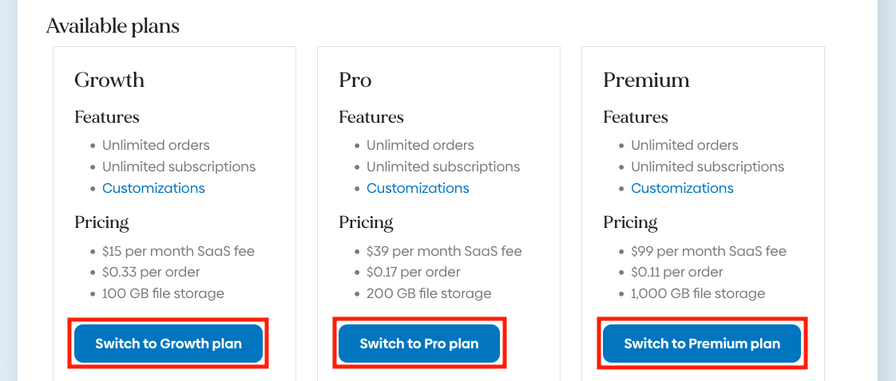Image resolution: width=896 pixels, height=381 pixels.
Task: Open the Customizations link in Pro plan
Action: tap(418, 188)
